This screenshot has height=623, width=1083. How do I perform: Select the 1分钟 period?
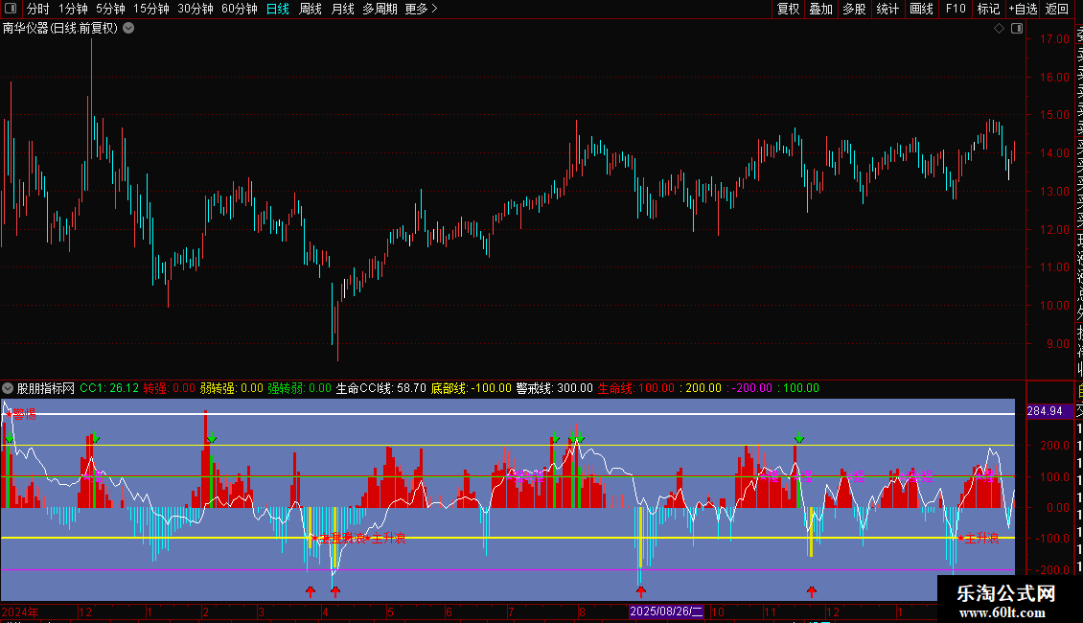[x=73, y=9]
